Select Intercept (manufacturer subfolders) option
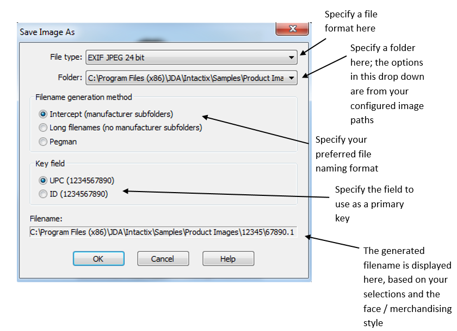 coord(43,113)
